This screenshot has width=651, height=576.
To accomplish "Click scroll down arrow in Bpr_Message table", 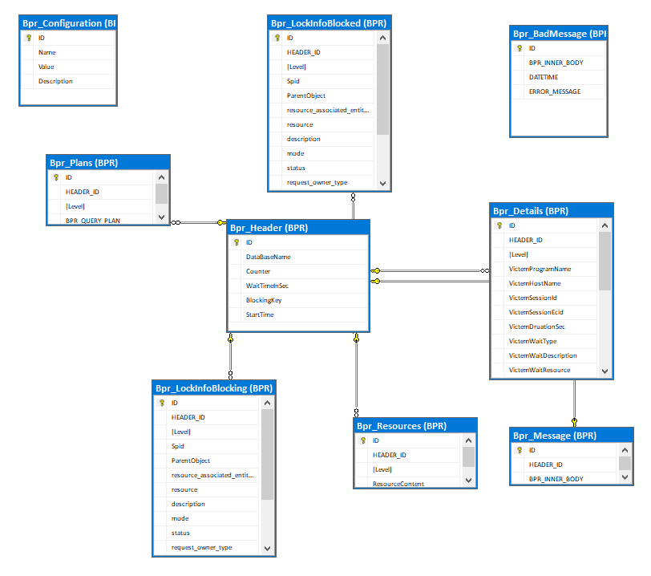I will click(x=625, y=477).
